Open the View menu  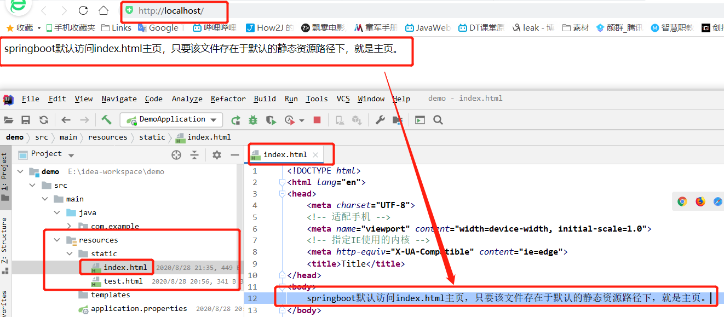click(84, 99)
